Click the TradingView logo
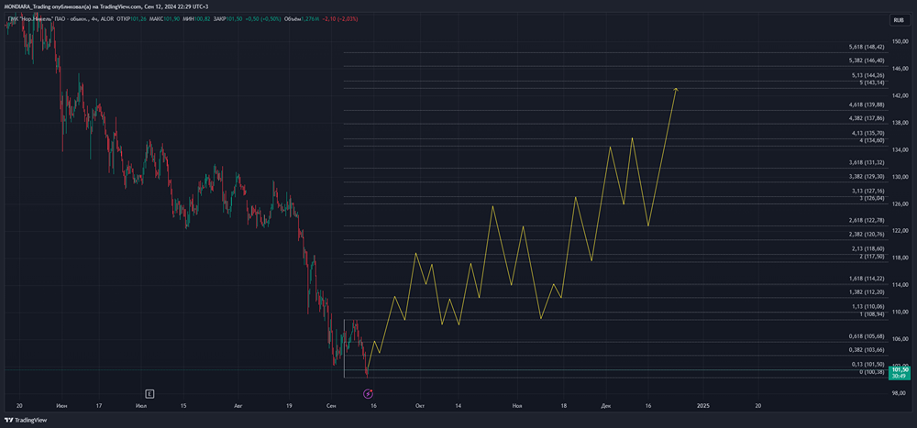The height and width of the screenshot is (428, 917). tap(27, 420)
